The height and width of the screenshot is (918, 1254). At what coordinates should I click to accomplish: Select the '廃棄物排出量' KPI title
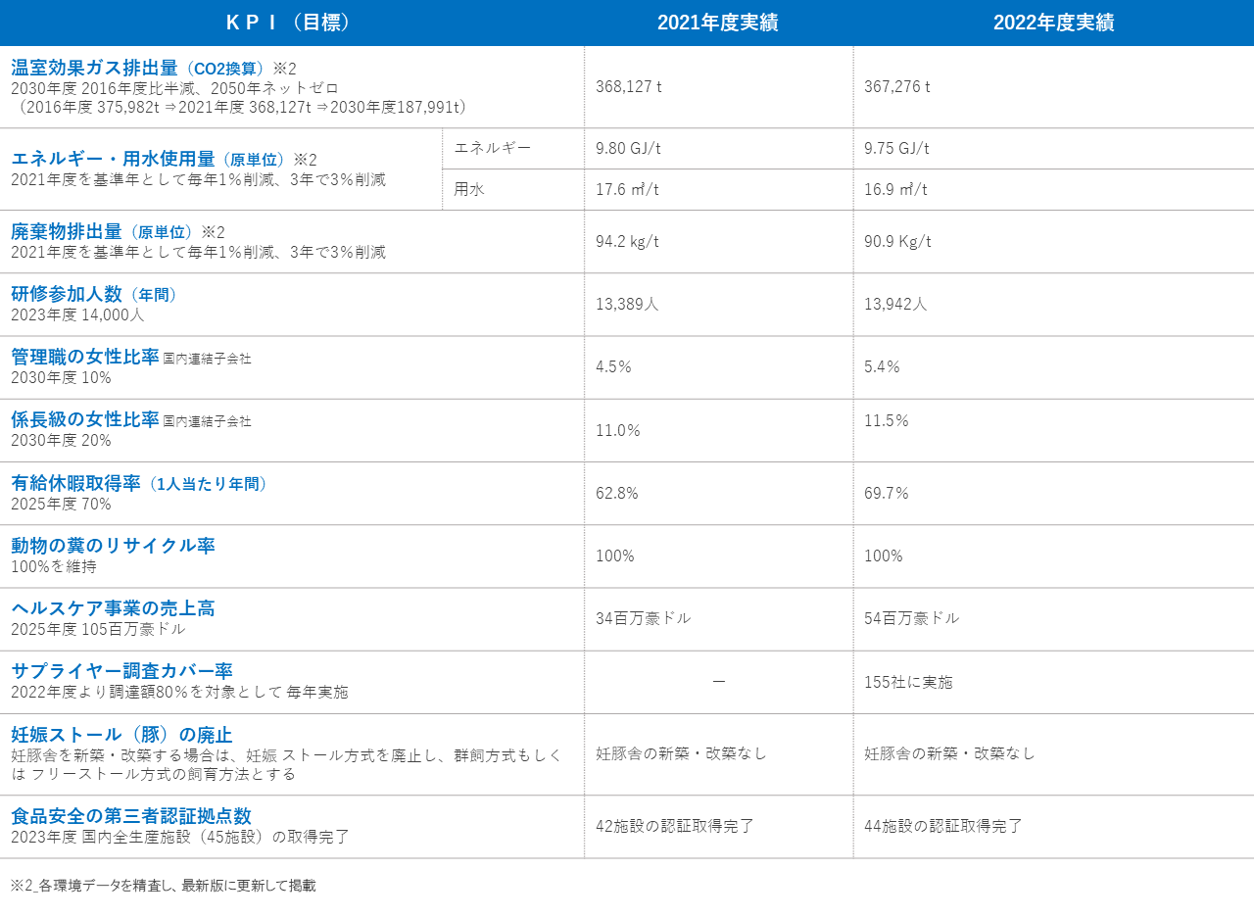(x=67, y=232)
